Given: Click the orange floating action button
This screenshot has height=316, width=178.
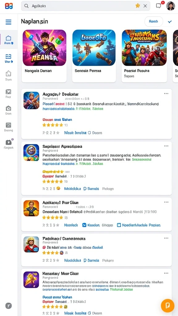Looking at the screenshot, I should pyautogui.click(x=167, y=306).
